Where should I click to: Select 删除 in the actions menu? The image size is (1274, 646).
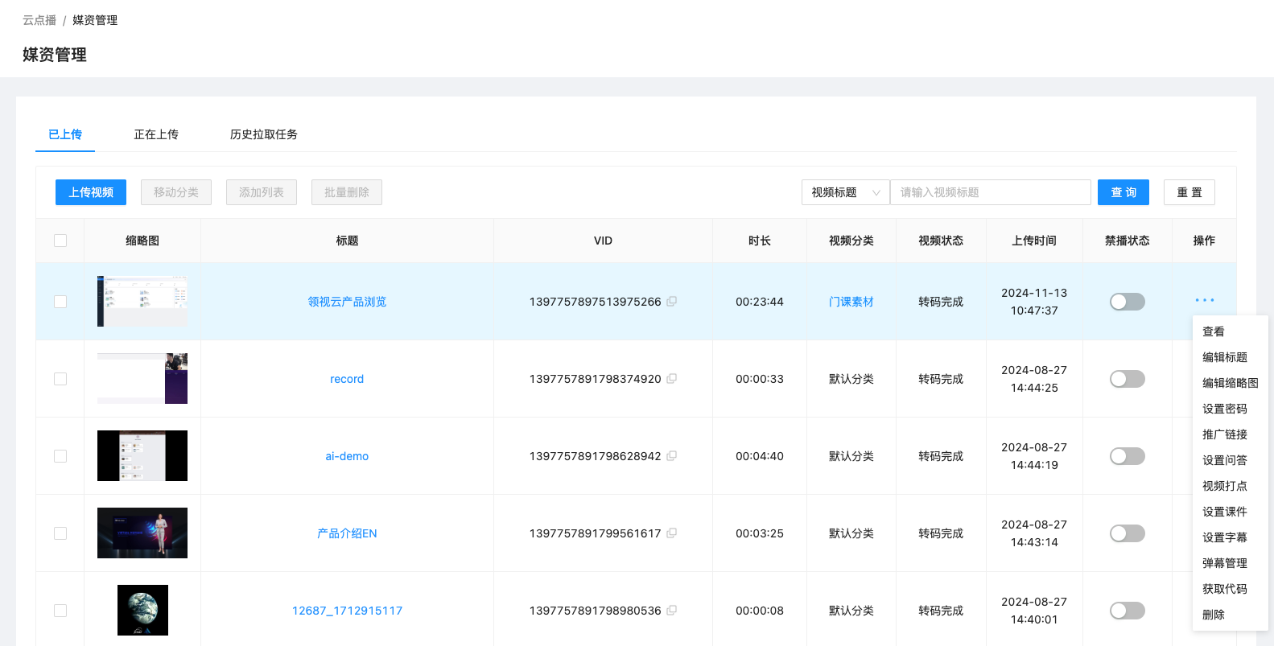tap(1213, 615)
